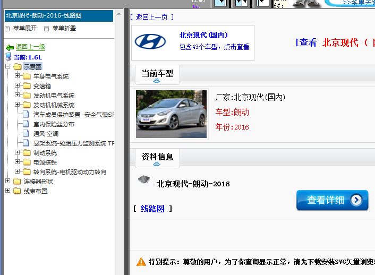Click the 通风 空调 document icon
Screen dimensions: 375x275
coord(26,133)
